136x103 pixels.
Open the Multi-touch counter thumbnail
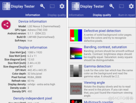tap(76, 101)
